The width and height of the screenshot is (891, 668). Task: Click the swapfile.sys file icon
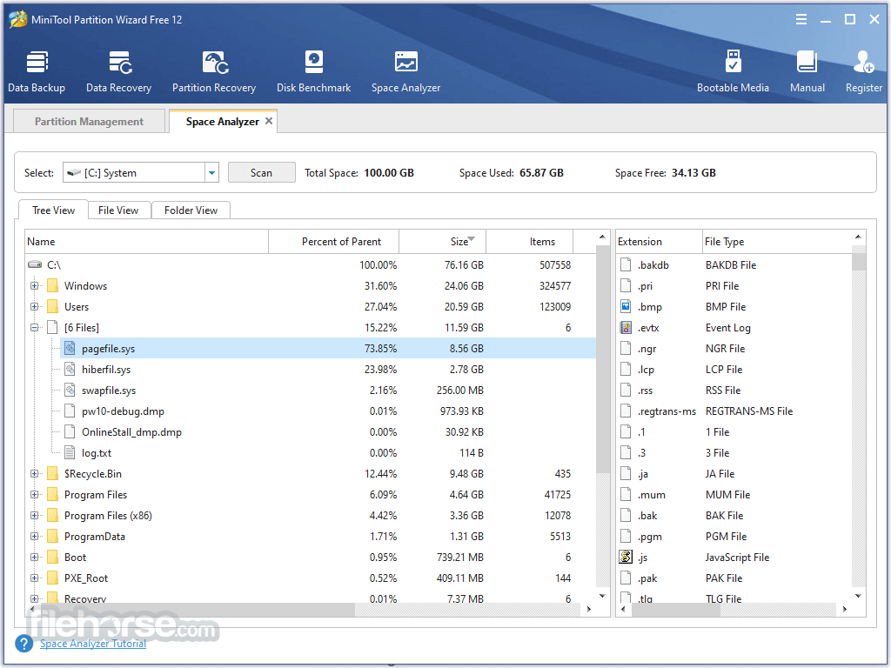[x=70, y=391]
